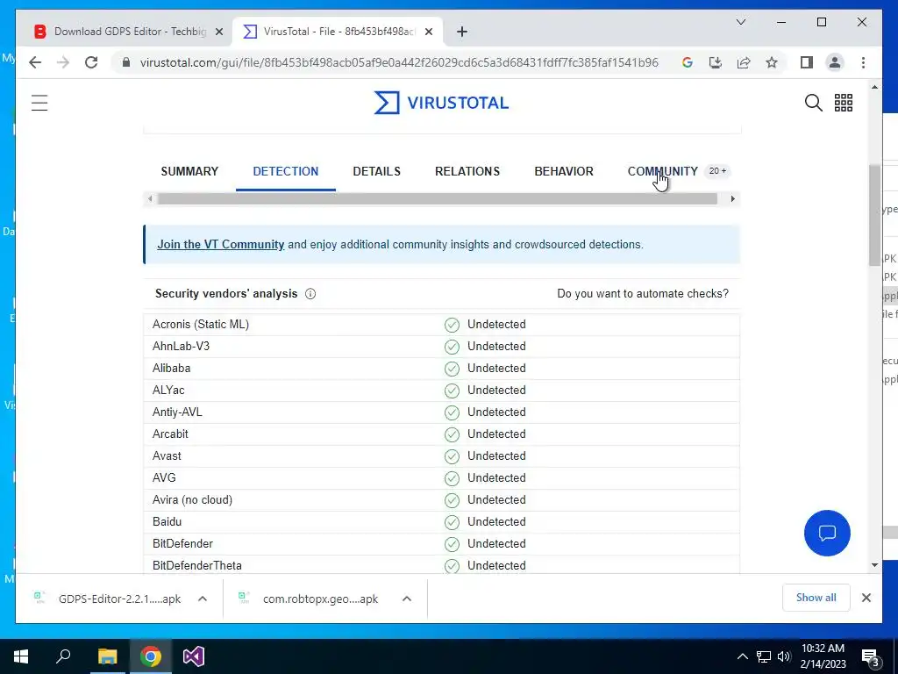Open Visual Studio from taskbar
This screenshot has height=674, width=898.
(x=194, y=656)
